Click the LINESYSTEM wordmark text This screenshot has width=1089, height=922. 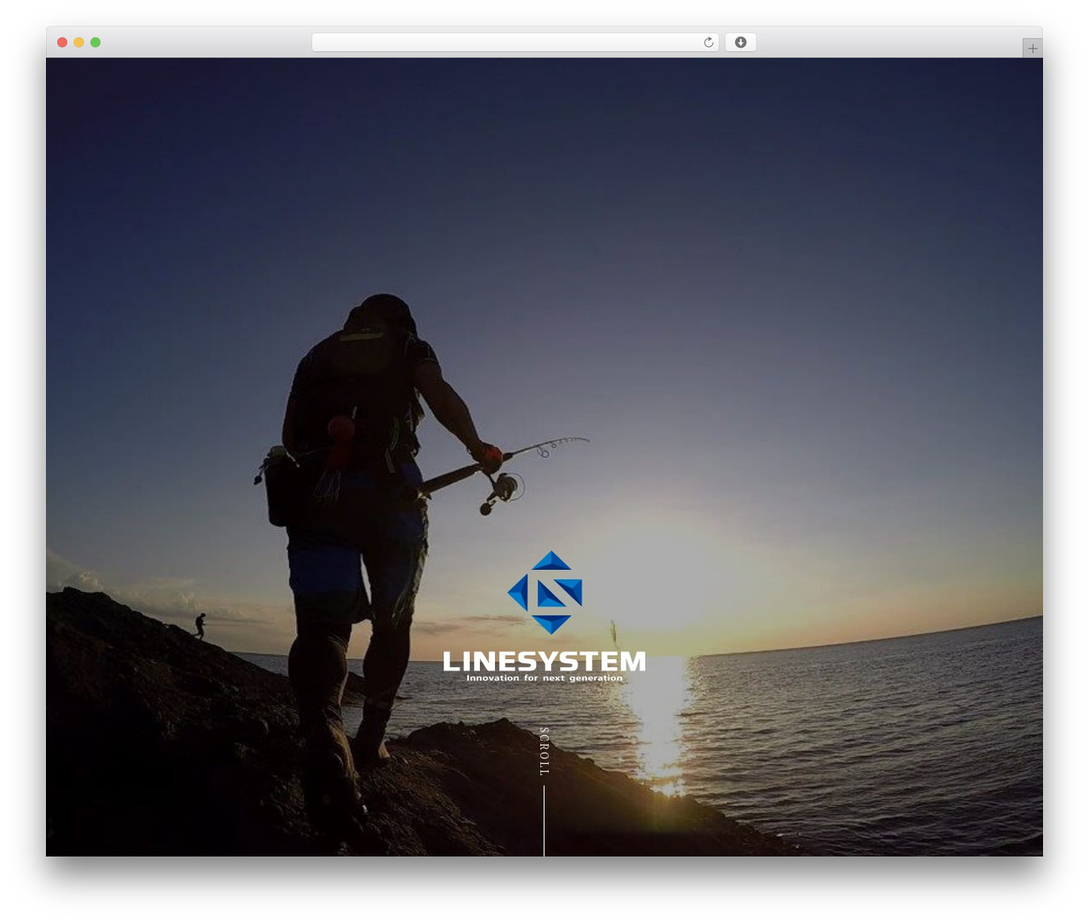point(544,661)
